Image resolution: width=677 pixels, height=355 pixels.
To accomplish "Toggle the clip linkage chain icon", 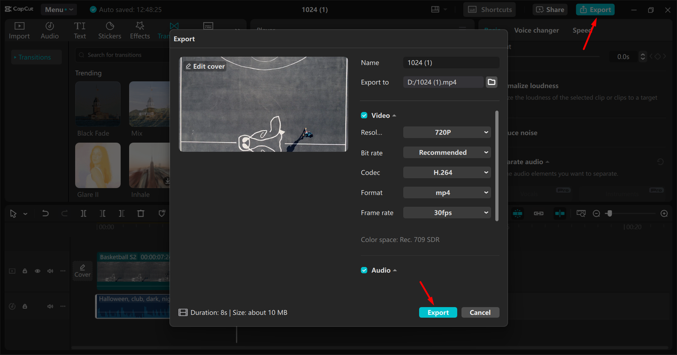I will tap(538, 213).
